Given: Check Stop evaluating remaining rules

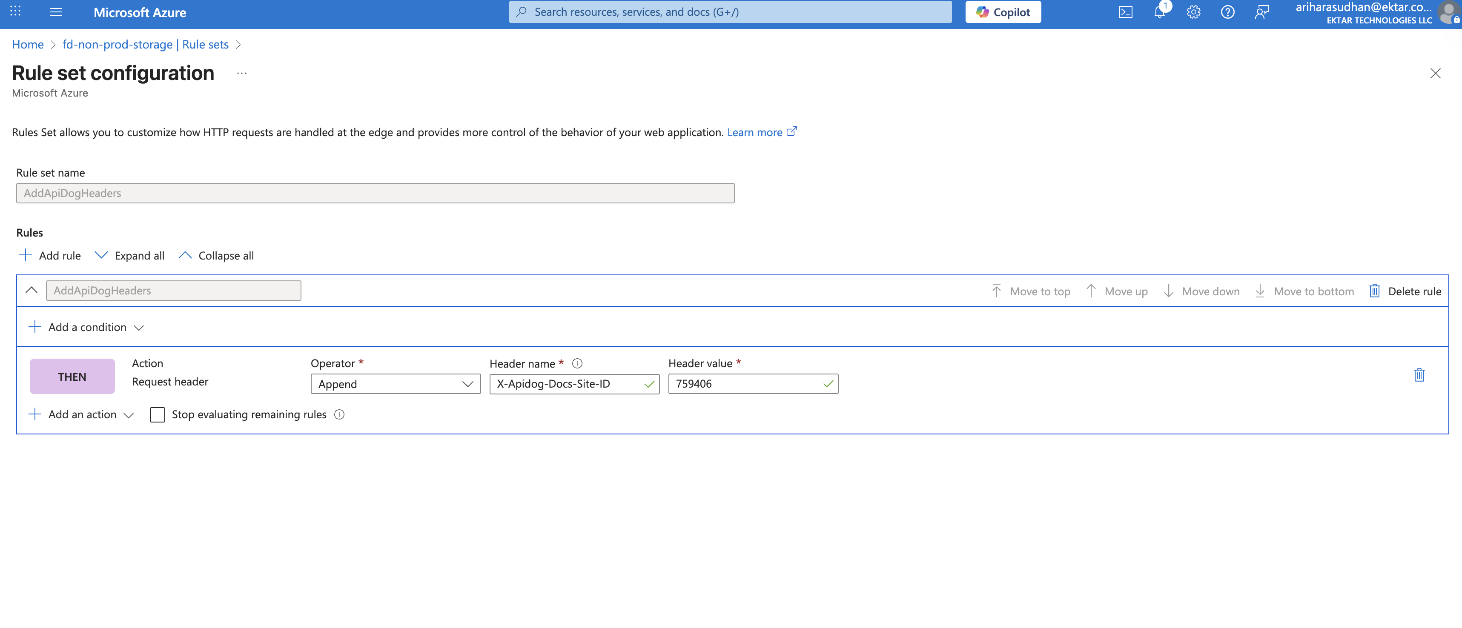Looking at the screenshot, I should pyautogui.click(x=157, y=415).
